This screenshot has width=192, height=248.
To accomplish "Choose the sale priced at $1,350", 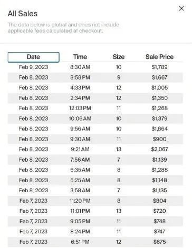I will pos(95,98).
